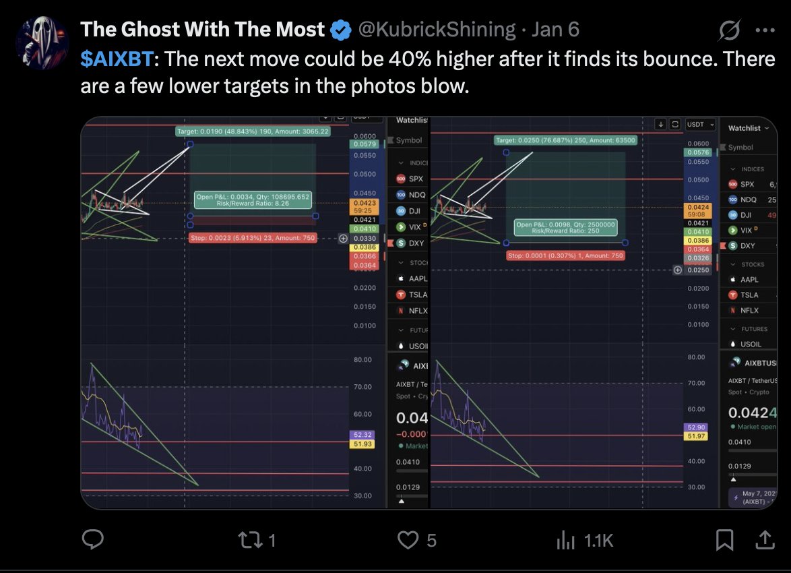Open the reply comment icon
Image resolution: width=791 pixels, height=573 pixels.
(92, 539)
